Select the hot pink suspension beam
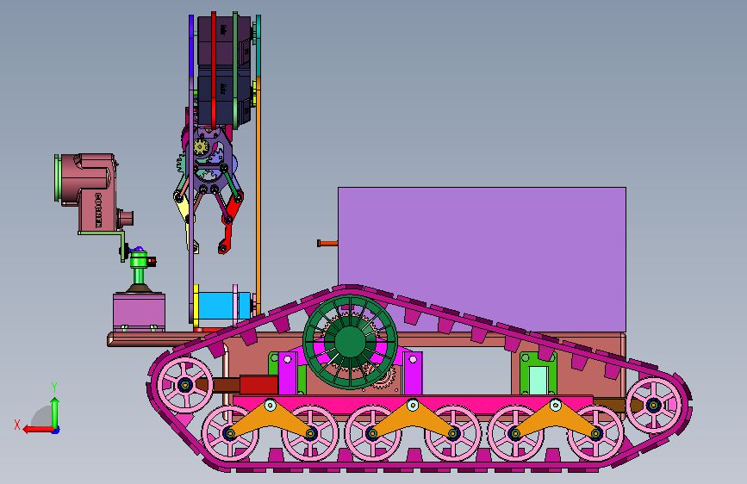The image size is (747, 484). tap(413, 404)
